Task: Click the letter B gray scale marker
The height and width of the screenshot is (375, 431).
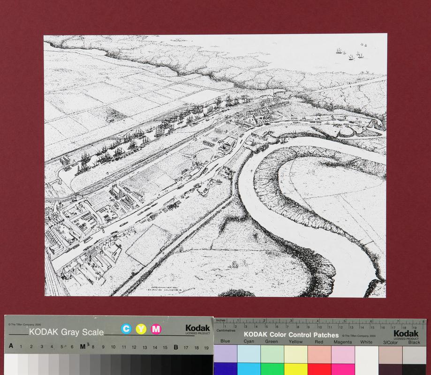Action: point(176,347)
